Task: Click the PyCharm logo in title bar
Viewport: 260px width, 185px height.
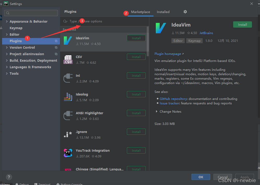Action: click(x=6, y=4)
